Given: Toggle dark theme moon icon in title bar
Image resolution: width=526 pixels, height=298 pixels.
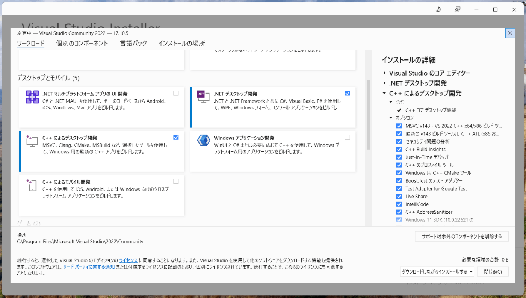Looking at the screenshot, I should point(438,9).
